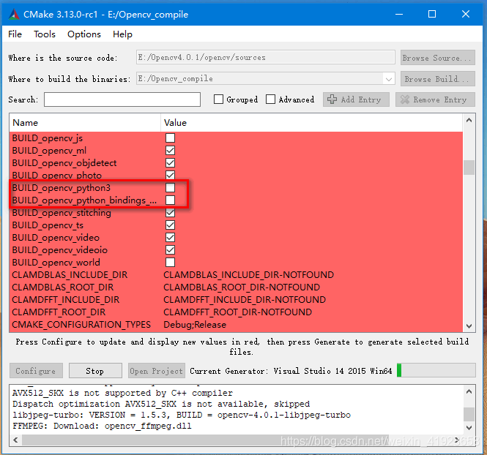Click the libjpeg-turbo VERSION log line

182,415
